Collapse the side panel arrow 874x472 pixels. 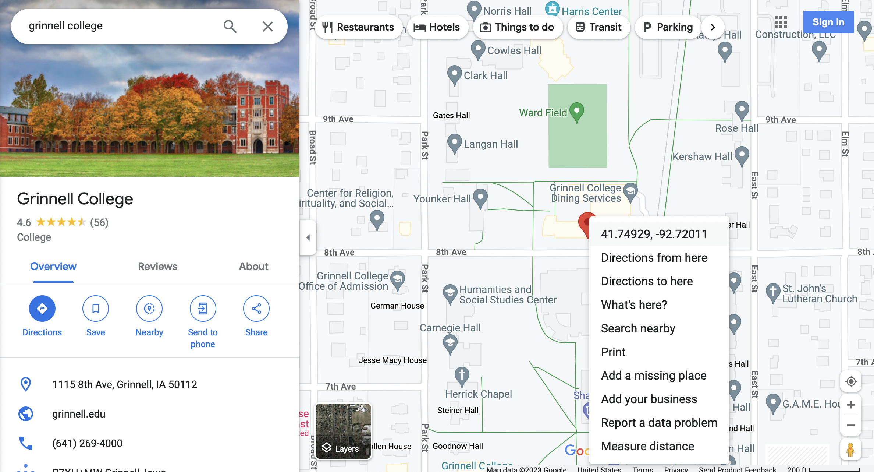pos(308,237)
